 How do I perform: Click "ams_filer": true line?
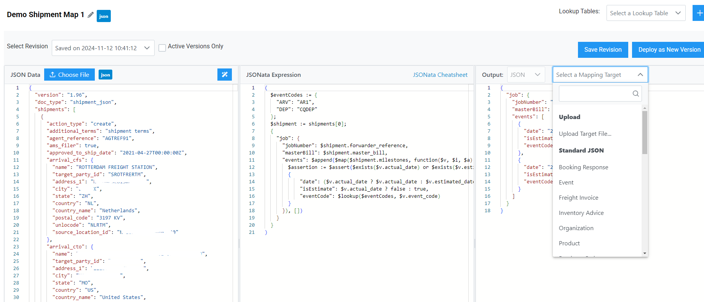pos(73,146)
